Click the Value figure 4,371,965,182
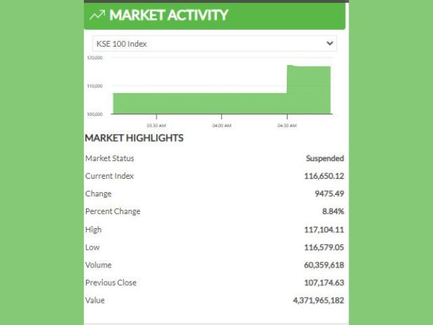The height and width of the screenshot is (325, 433). pyautogui.click(x=318, y=300)
